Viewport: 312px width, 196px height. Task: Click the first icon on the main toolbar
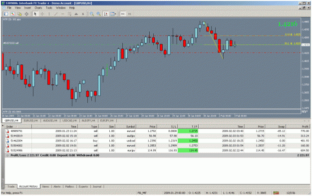(6, 14)
